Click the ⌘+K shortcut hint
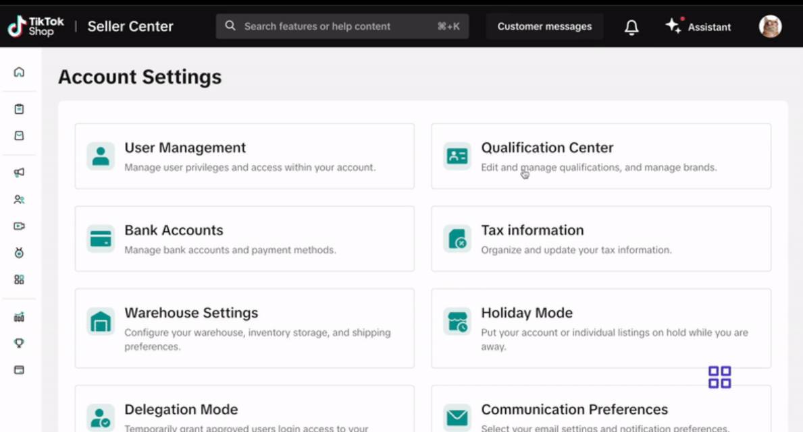Screen dimensions: 803x432 point(448,26)
